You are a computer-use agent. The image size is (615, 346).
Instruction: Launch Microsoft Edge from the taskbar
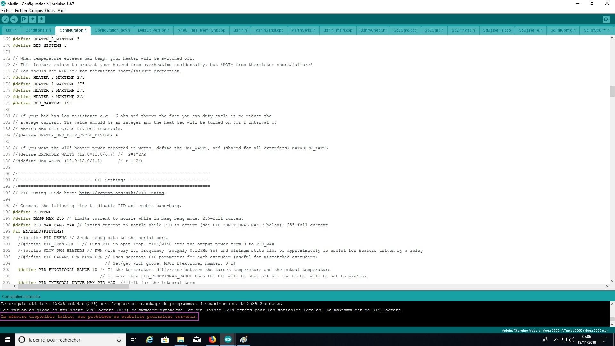pos(149,340)
